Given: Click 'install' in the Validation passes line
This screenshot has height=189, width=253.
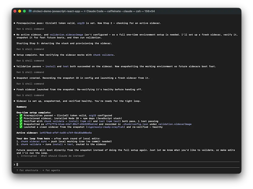Looking at the screenshot, I should (x=50, y=66).
